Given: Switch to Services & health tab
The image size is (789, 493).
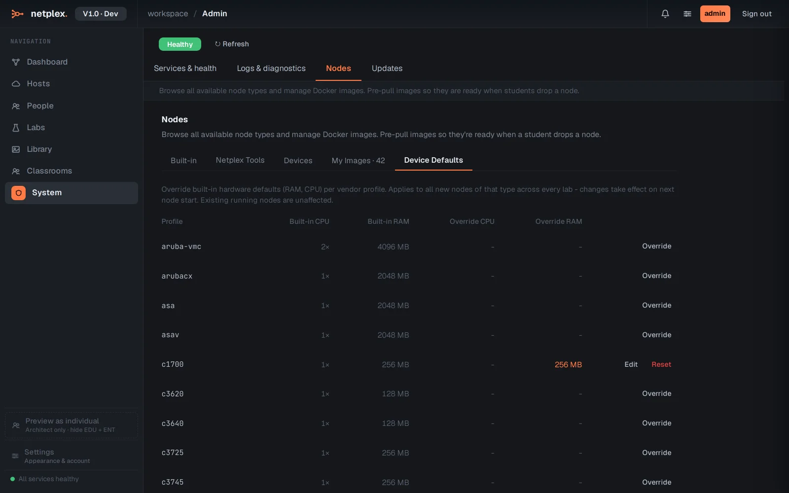Looking at the screenshot, I should (x=185, y=69).
